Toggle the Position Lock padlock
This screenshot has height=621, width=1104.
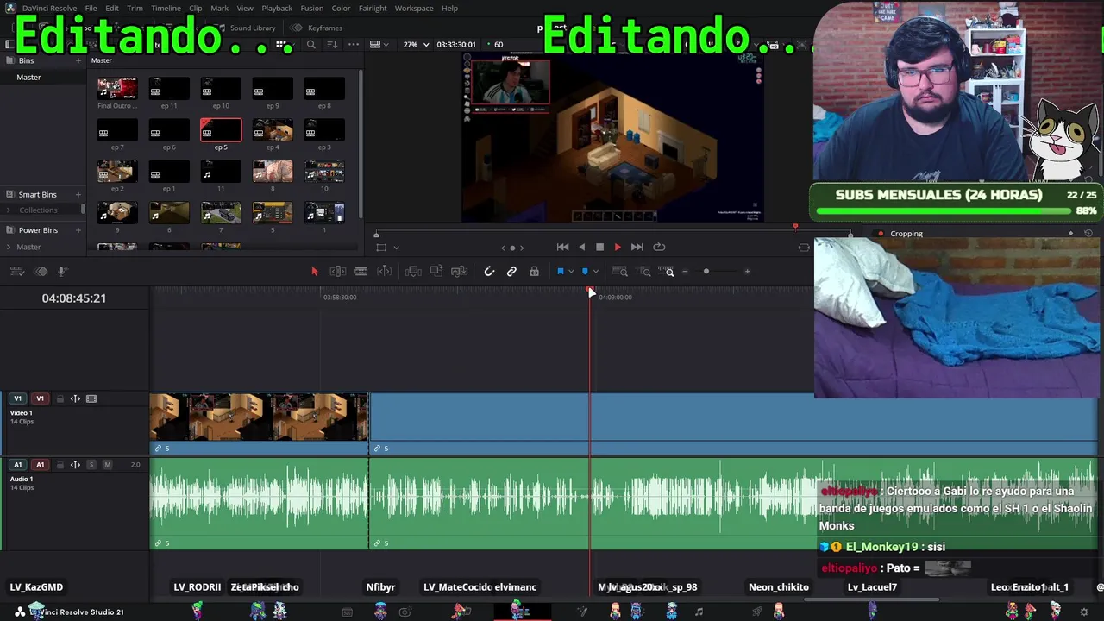535,272
